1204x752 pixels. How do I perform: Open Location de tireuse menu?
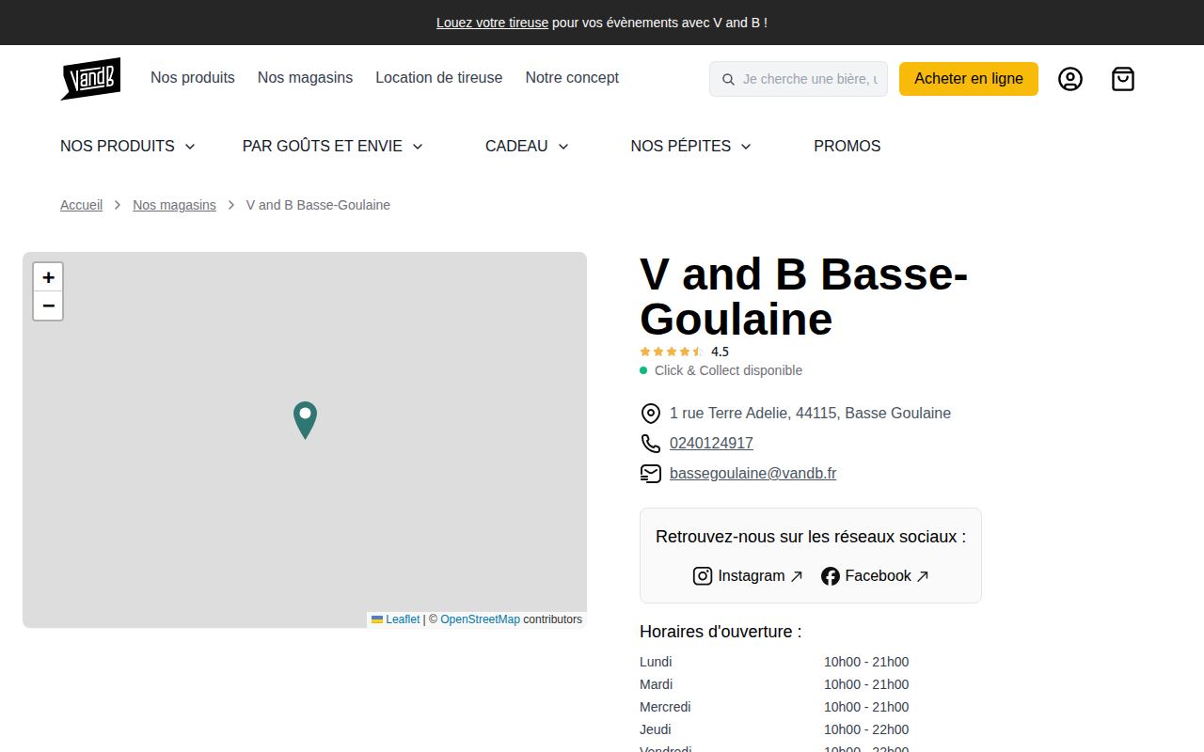[439, 77]
